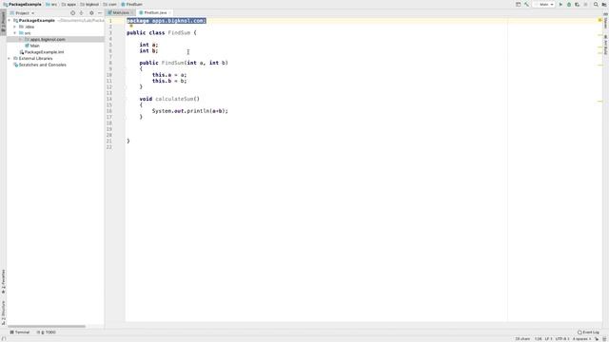This screenshot has width=609, height=342.
Task: Click the rightmost status bar icon
Action: coord(604,339)
